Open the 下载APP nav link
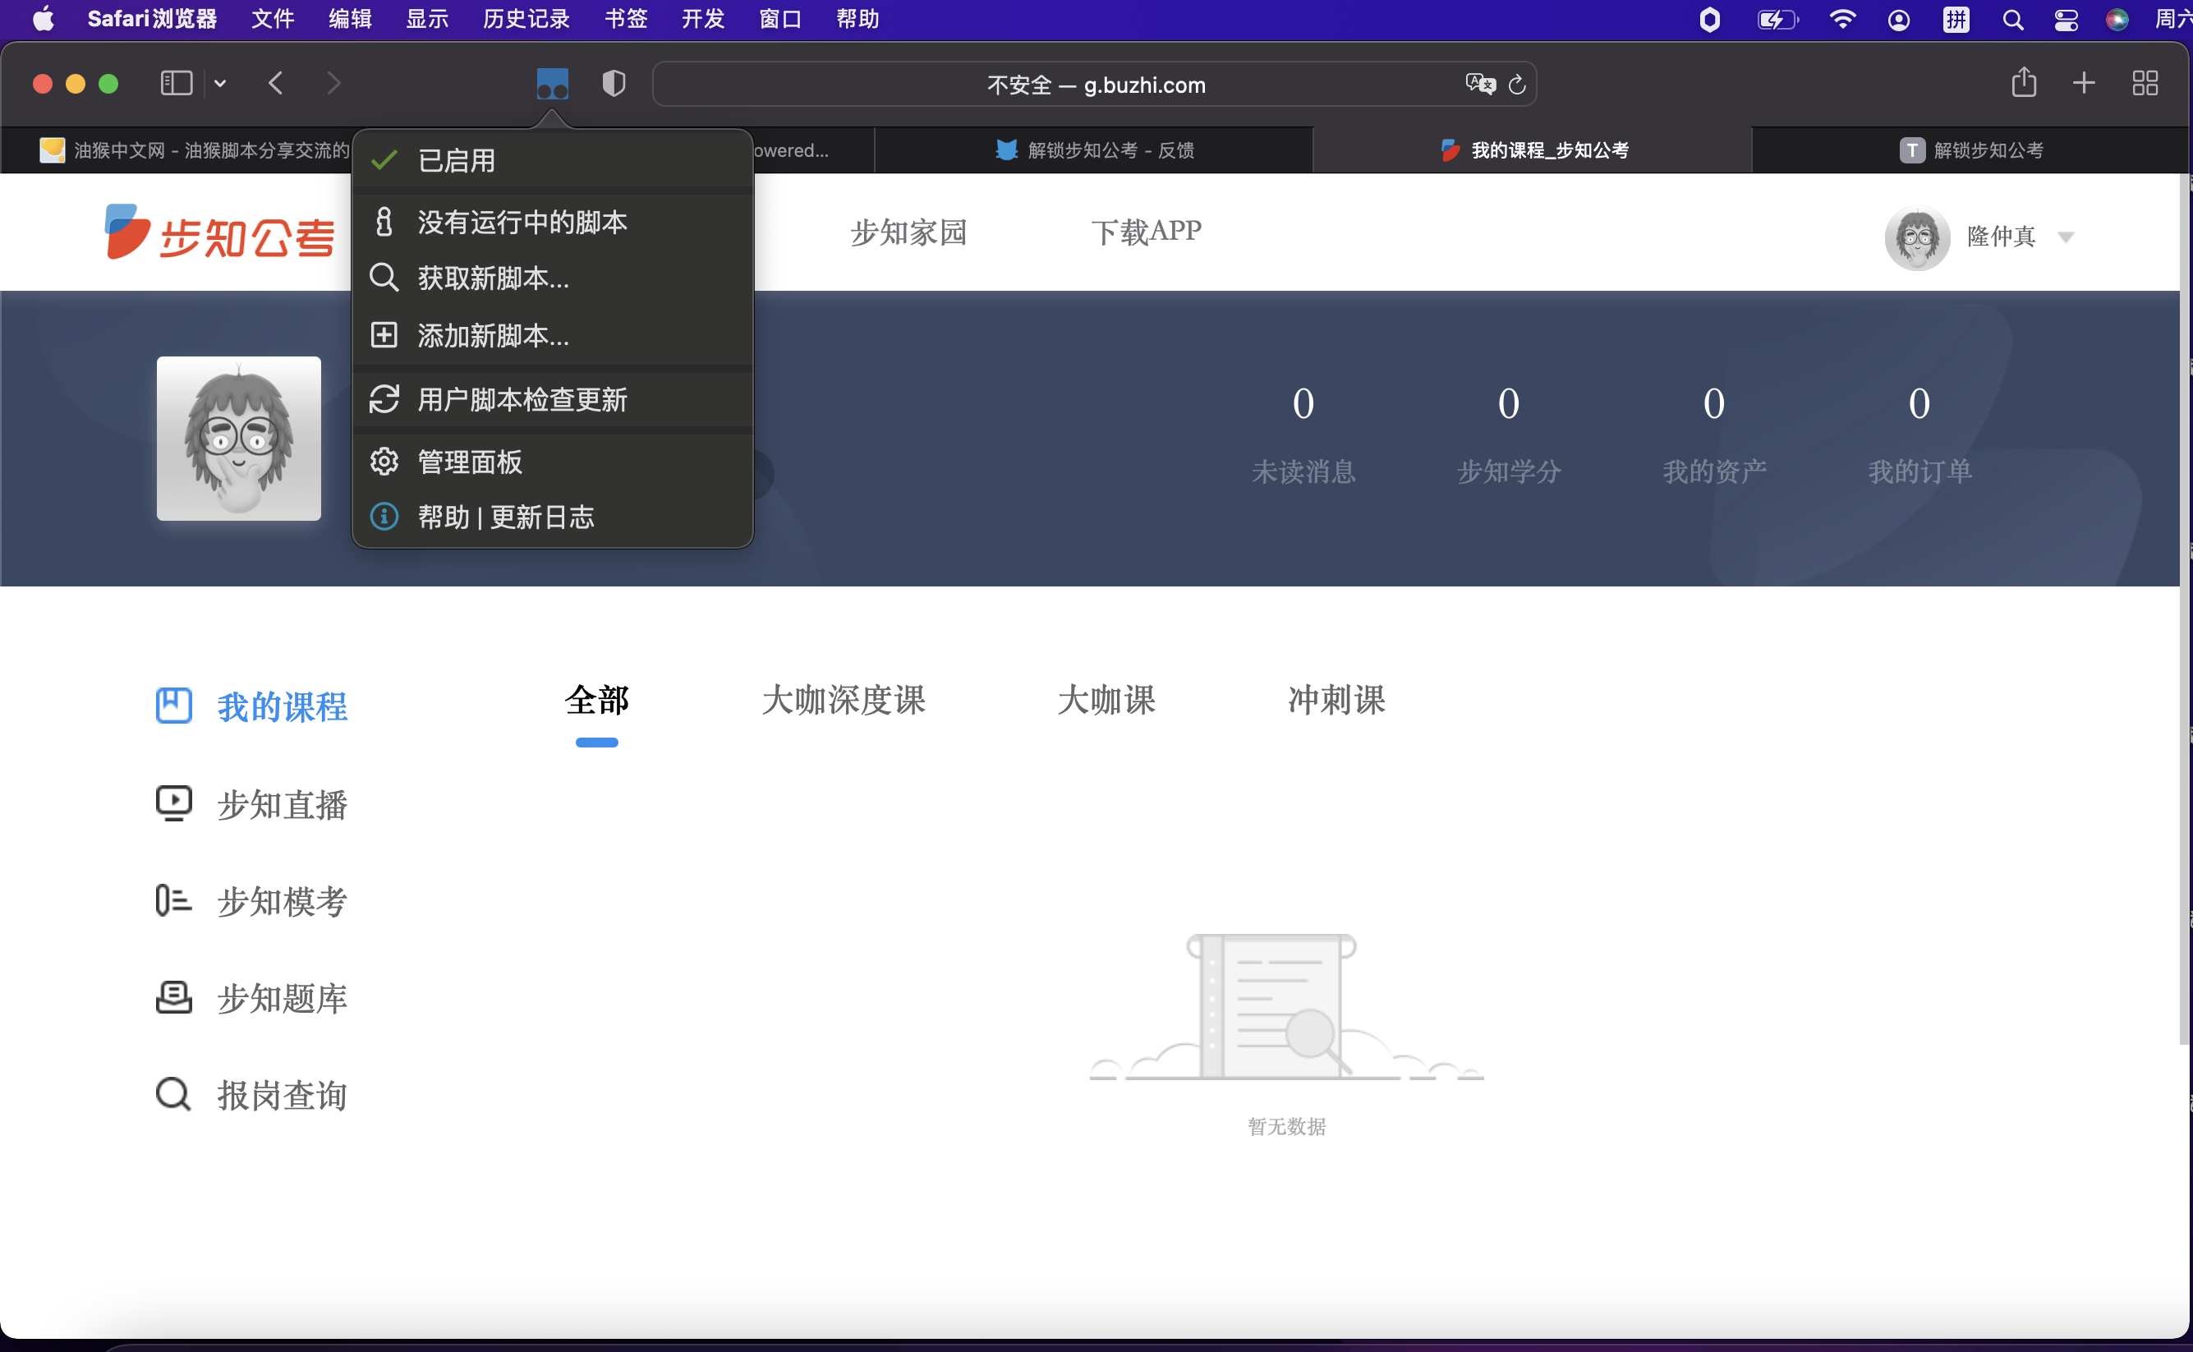 pyautogui.click(x=1146, y=232)
